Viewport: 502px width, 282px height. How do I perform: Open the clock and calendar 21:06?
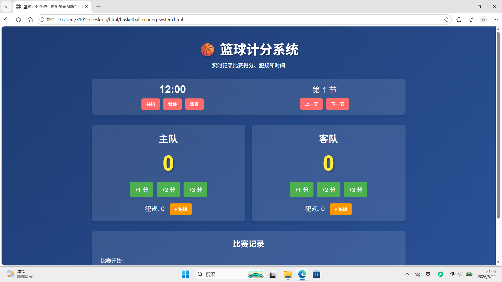pyautogui.click(x=487, y=274)
